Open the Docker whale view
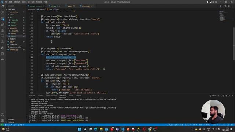The image size is (235, 132). click(x=3, y=59)
